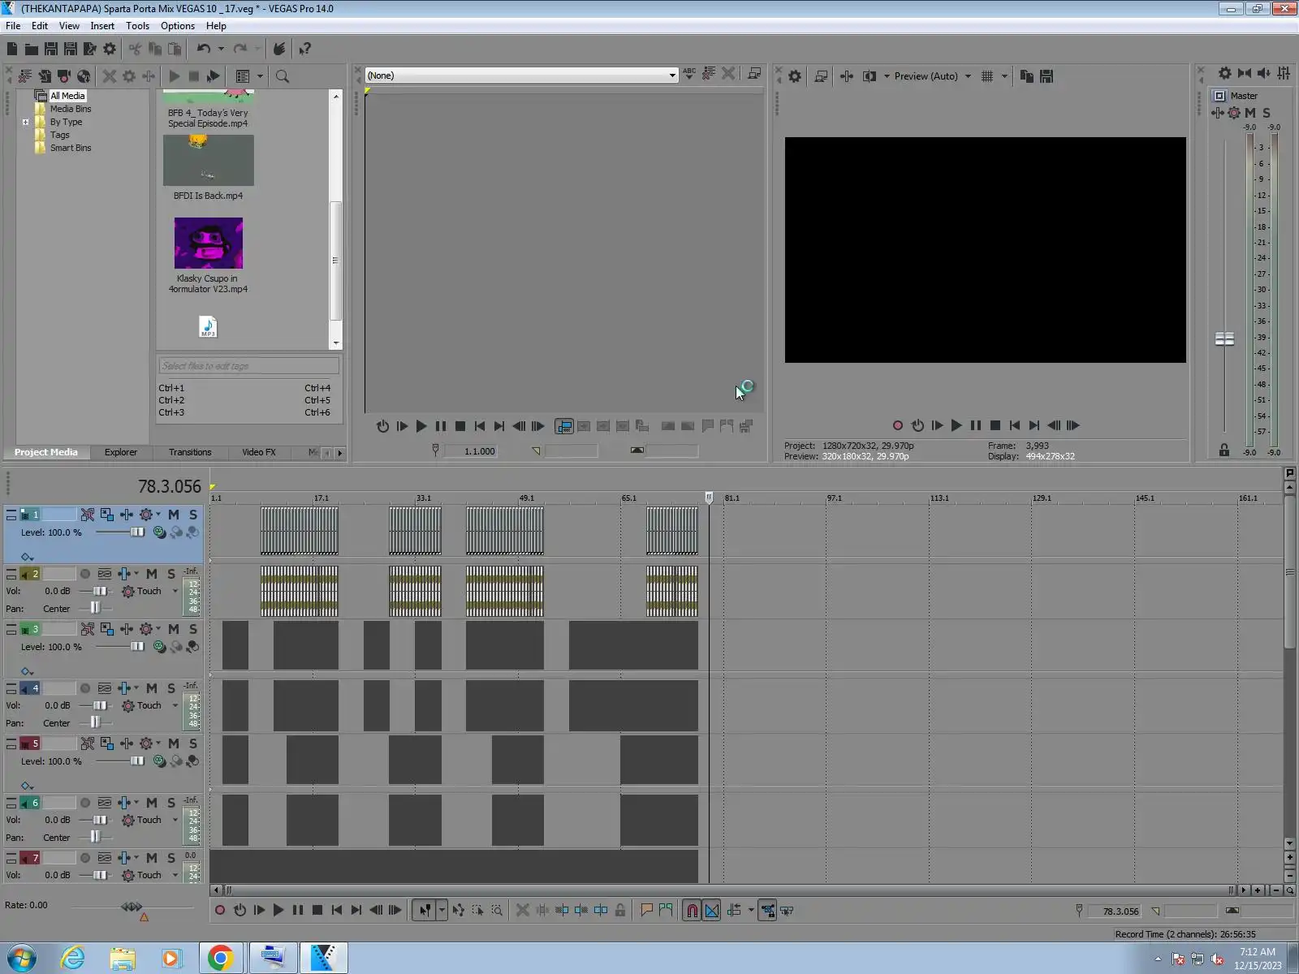The width and height of the screenshot is (1299, 974).
Task: Open the media search magnifier
Action: (283, 76)
